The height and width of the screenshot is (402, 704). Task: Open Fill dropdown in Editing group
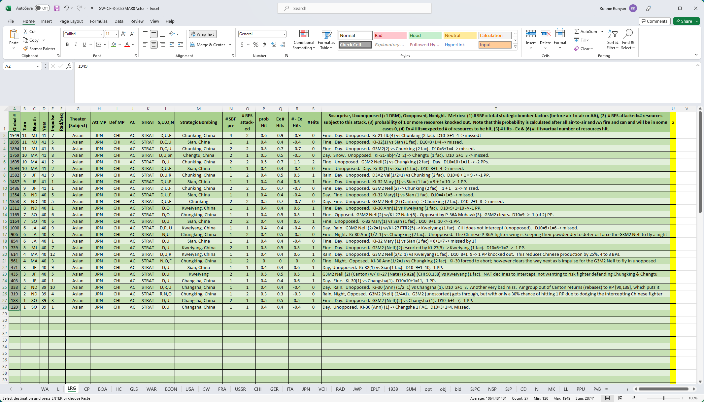[x=582, y=40]
